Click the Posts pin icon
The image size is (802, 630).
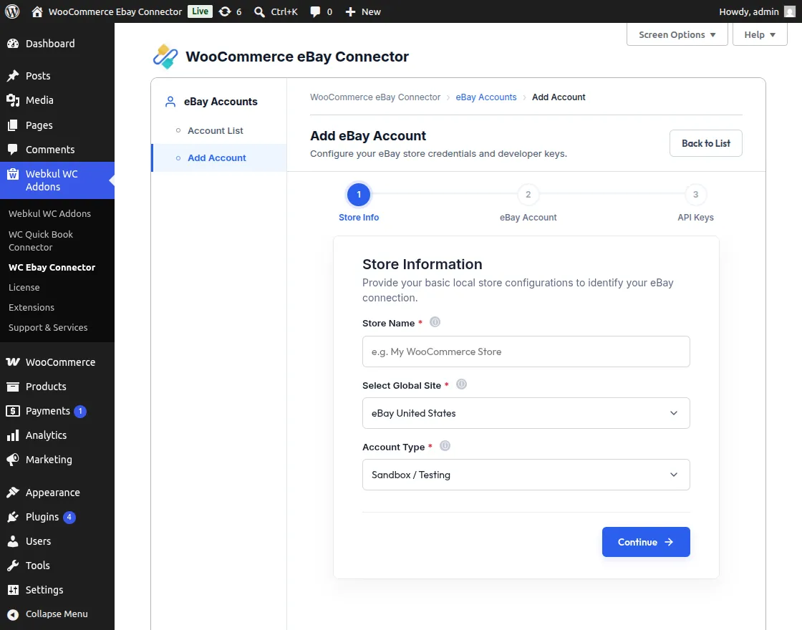click(13, 76)
